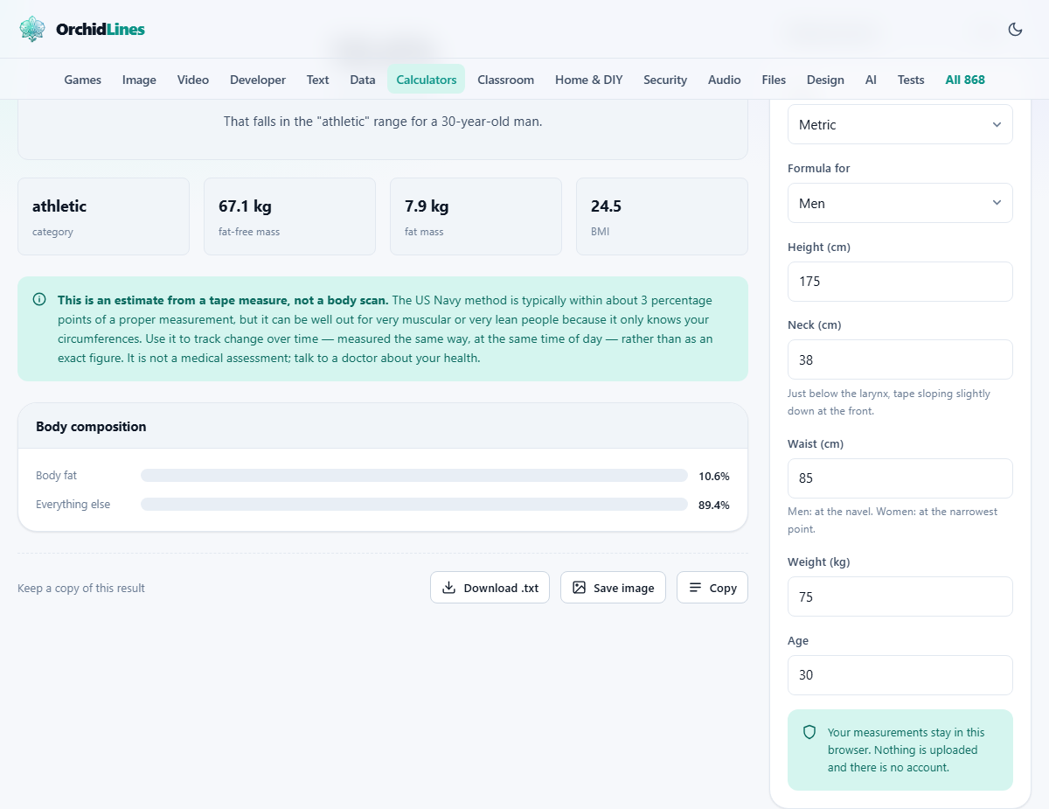
Task: Click the Weight (kg) input field
Action: tap(900, 596)
